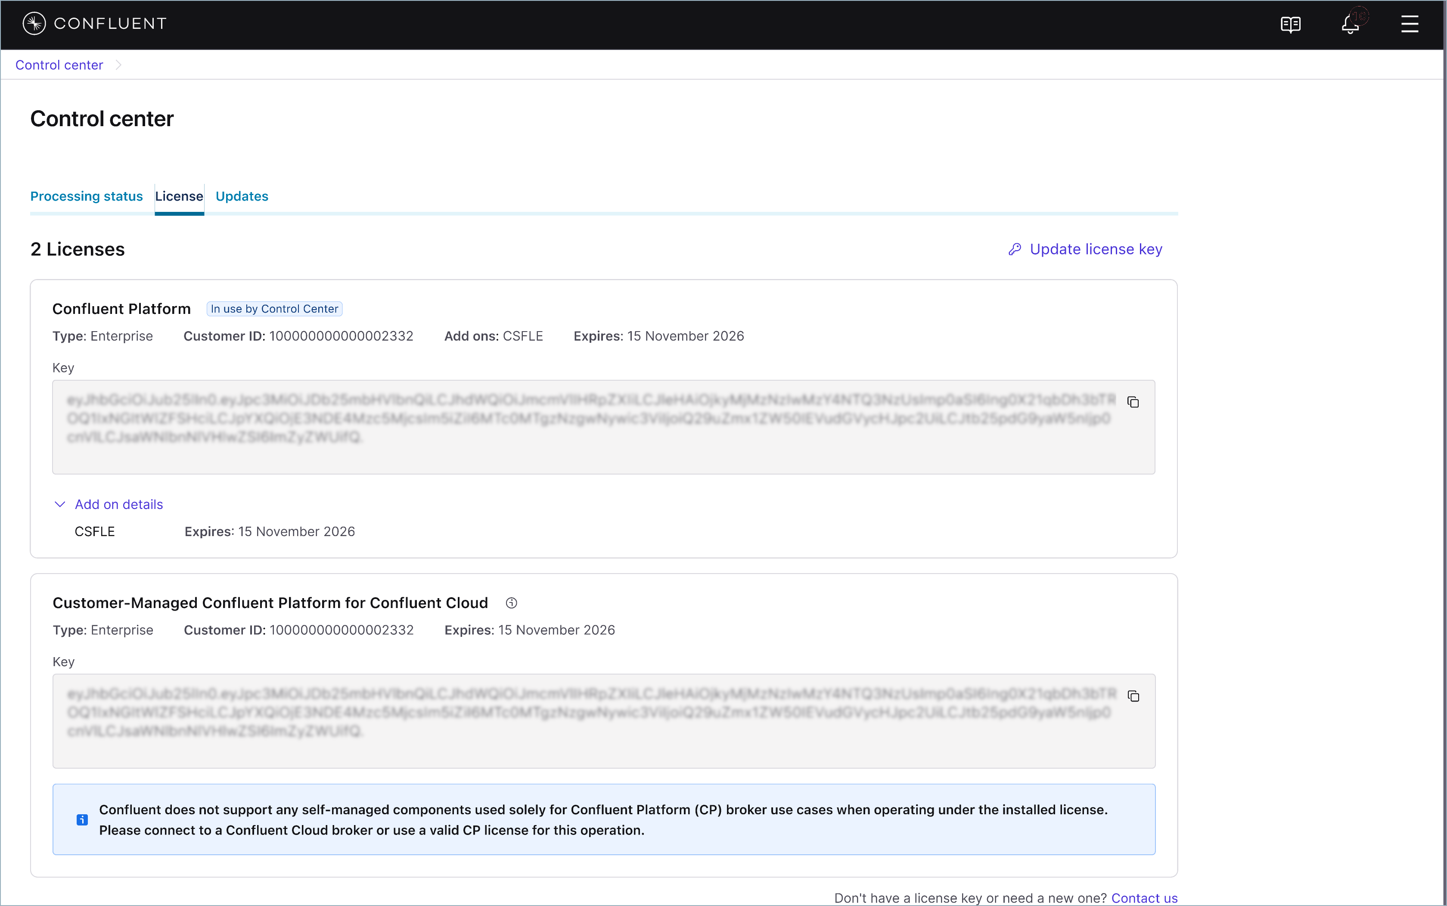The height and width of the screenshot is (906, 1447).
Task: Open the hamburger menu icon
Action: (1409, 24)
